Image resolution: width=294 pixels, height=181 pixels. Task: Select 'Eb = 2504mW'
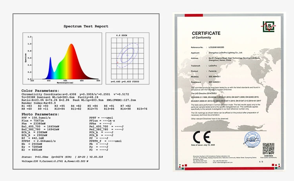(32, 144)
